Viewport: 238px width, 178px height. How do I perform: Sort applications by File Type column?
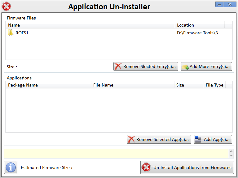pos(214,85)
